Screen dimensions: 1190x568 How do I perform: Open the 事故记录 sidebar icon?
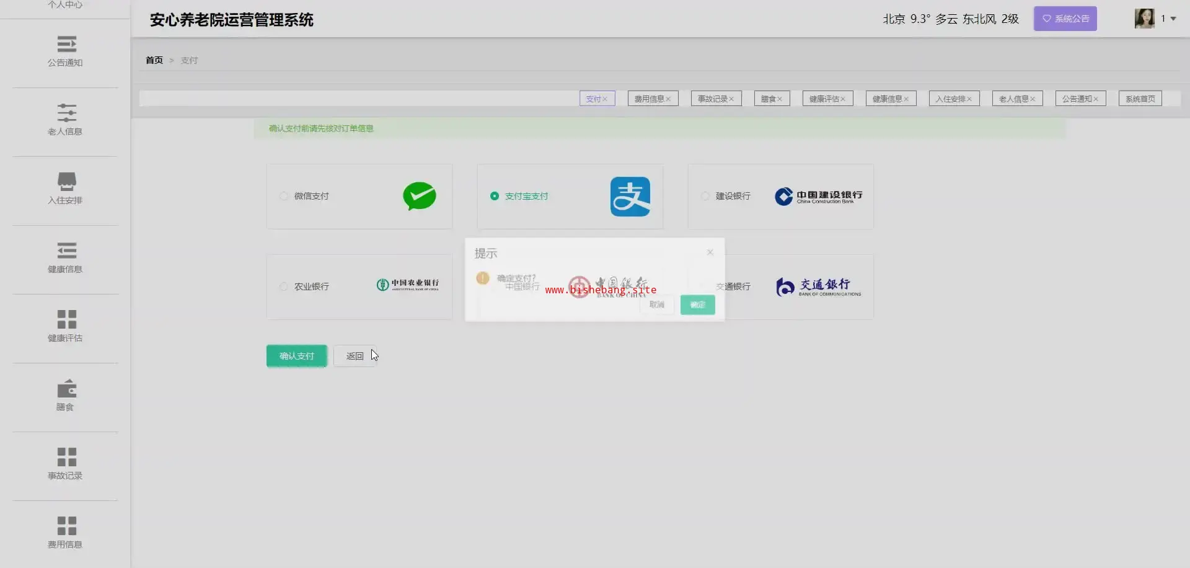pos(66,457)
